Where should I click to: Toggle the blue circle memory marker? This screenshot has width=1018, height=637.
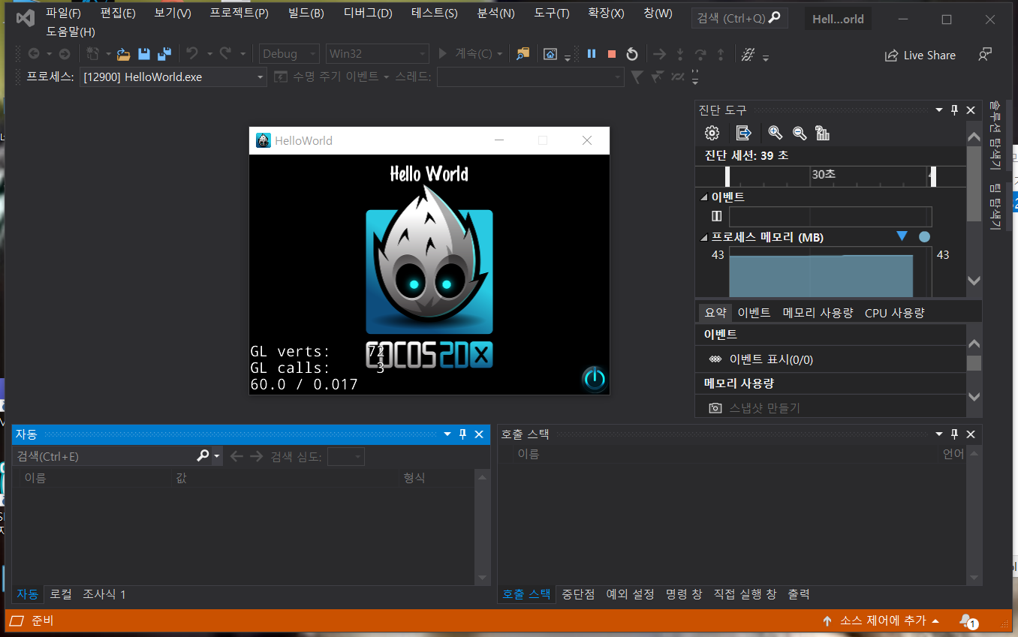point(924,236)
